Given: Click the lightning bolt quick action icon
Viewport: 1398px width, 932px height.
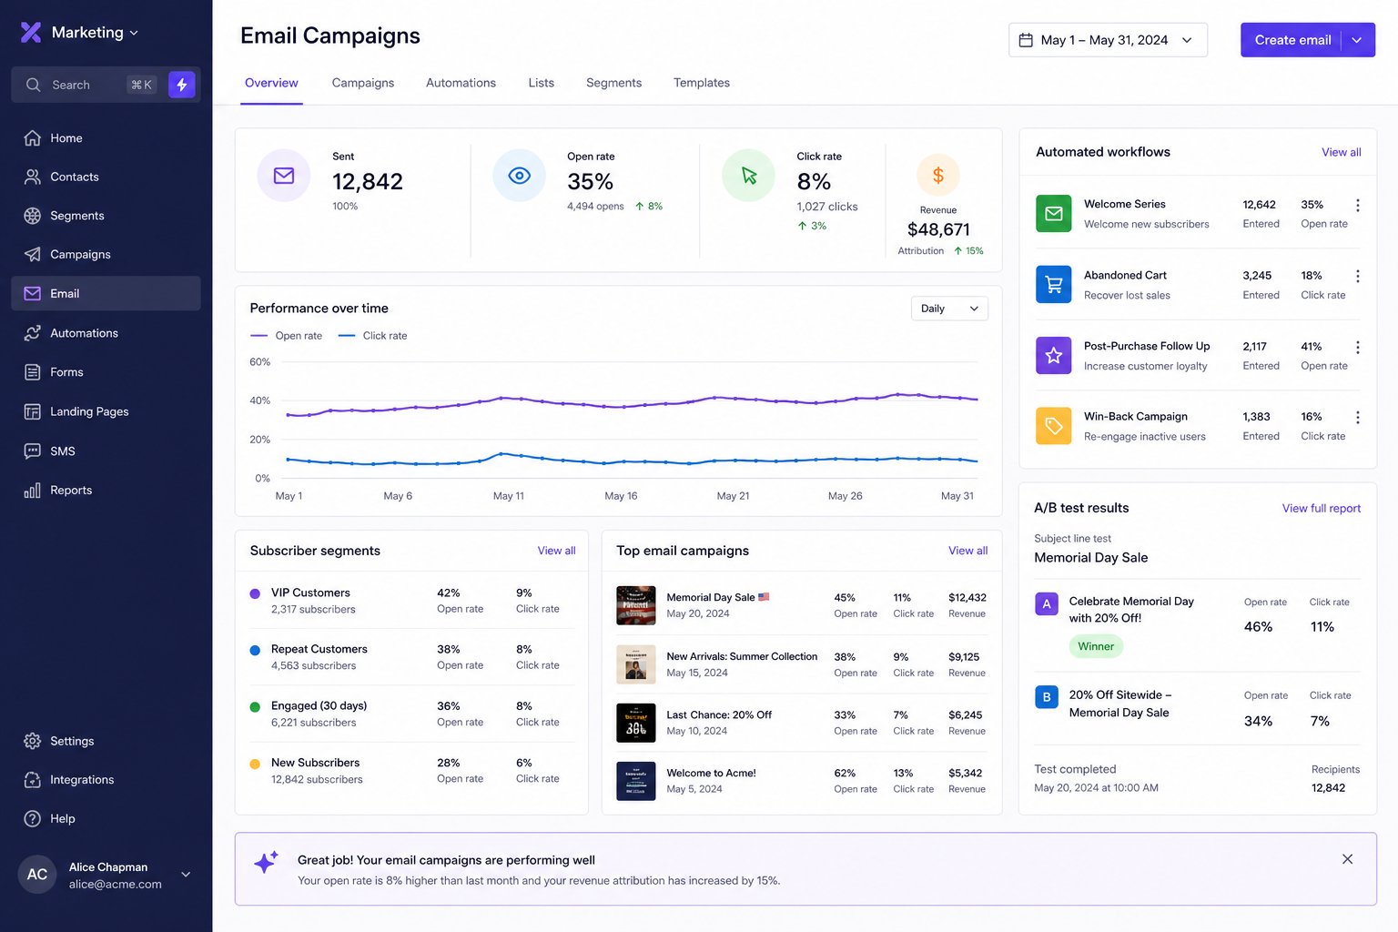Looking at the screenshot, I should (182, 85).
